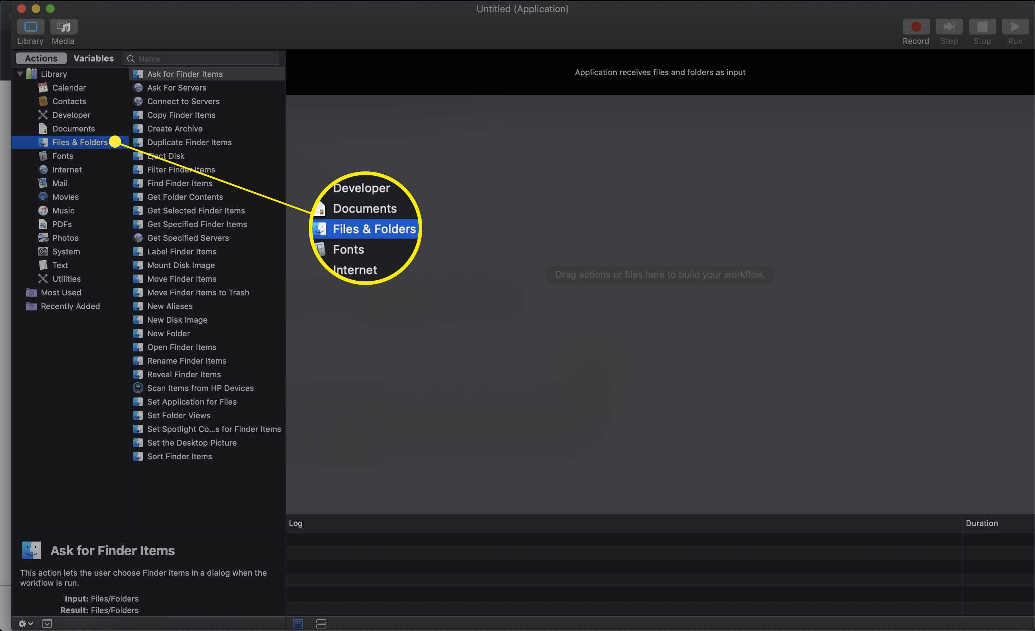Toggle the Library sidebar button
Viewport: 1035px width, 631px height.
click(x=31, y=27)
